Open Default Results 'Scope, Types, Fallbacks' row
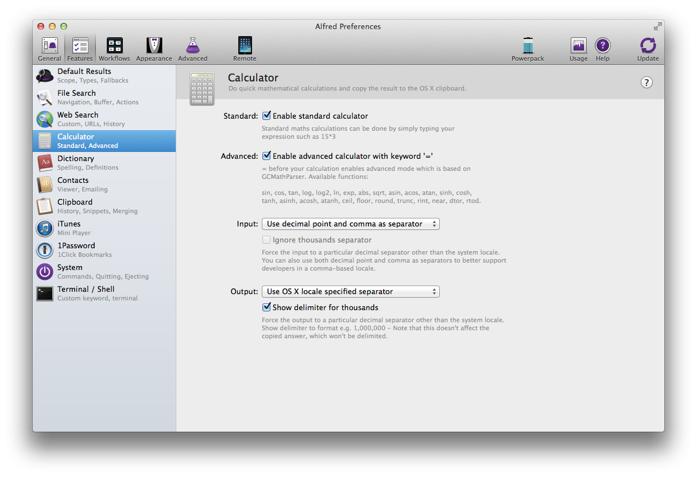The image size is (697, 477). (104, 76)
